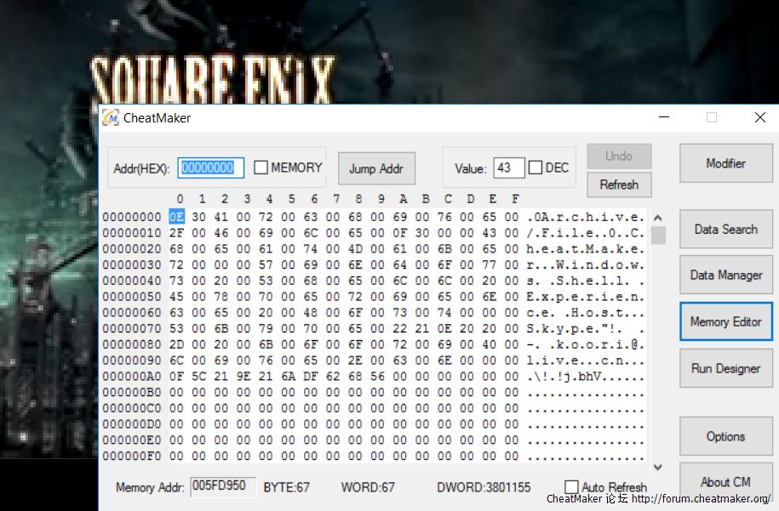Select the Memory Editor button

point(725,322)
